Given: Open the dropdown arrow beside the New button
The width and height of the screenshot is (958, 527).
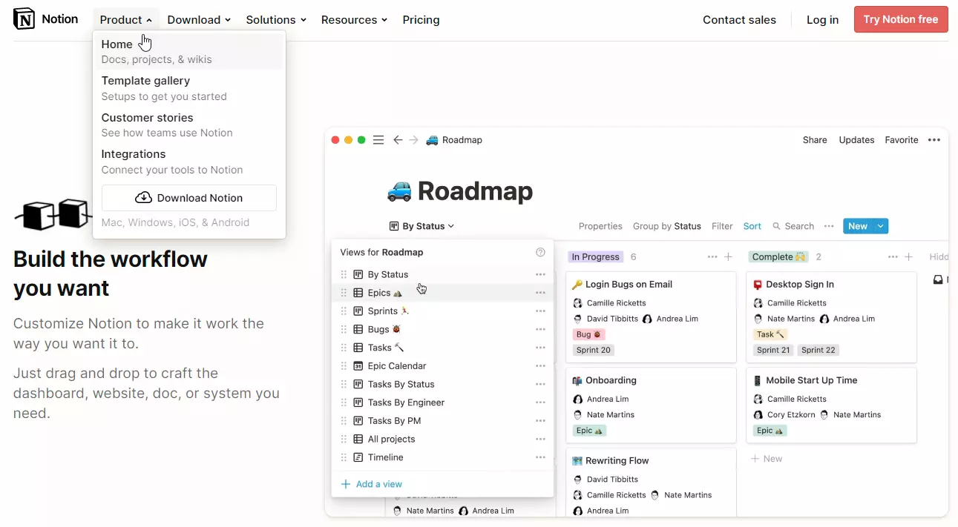Looking at the screenshot, I should click(881, 226).
